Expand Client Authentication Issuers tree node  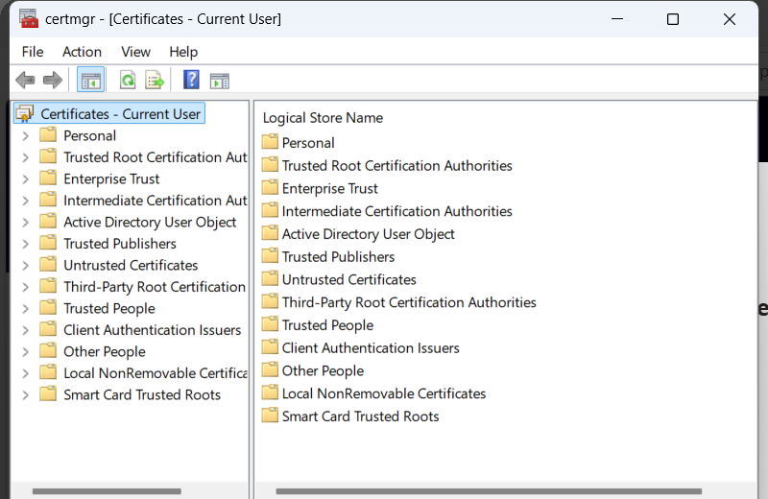click(x=26, y=329)
